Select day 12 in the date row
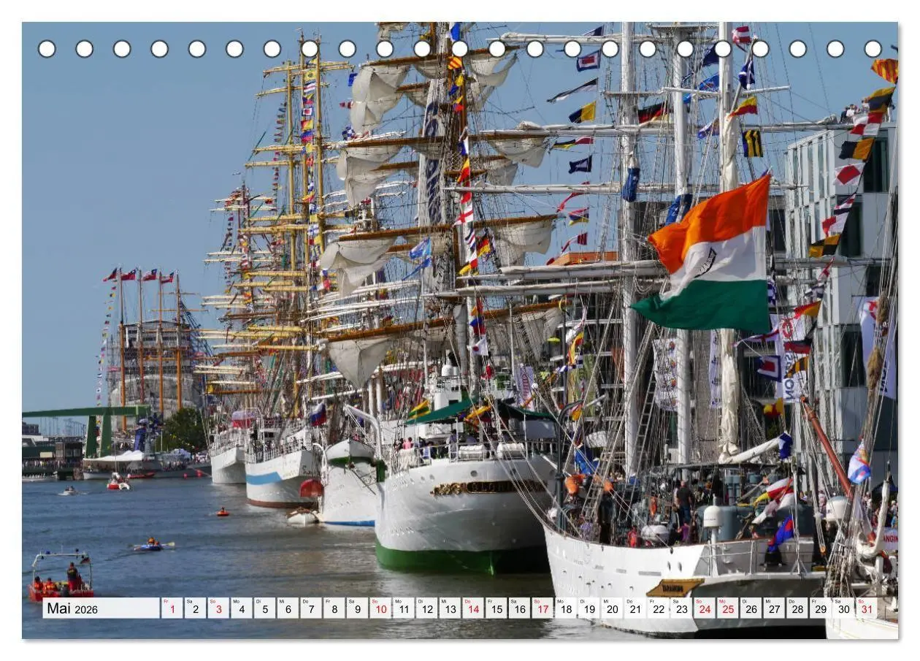The height and width of the screenshot is (661, 920). 427,608
